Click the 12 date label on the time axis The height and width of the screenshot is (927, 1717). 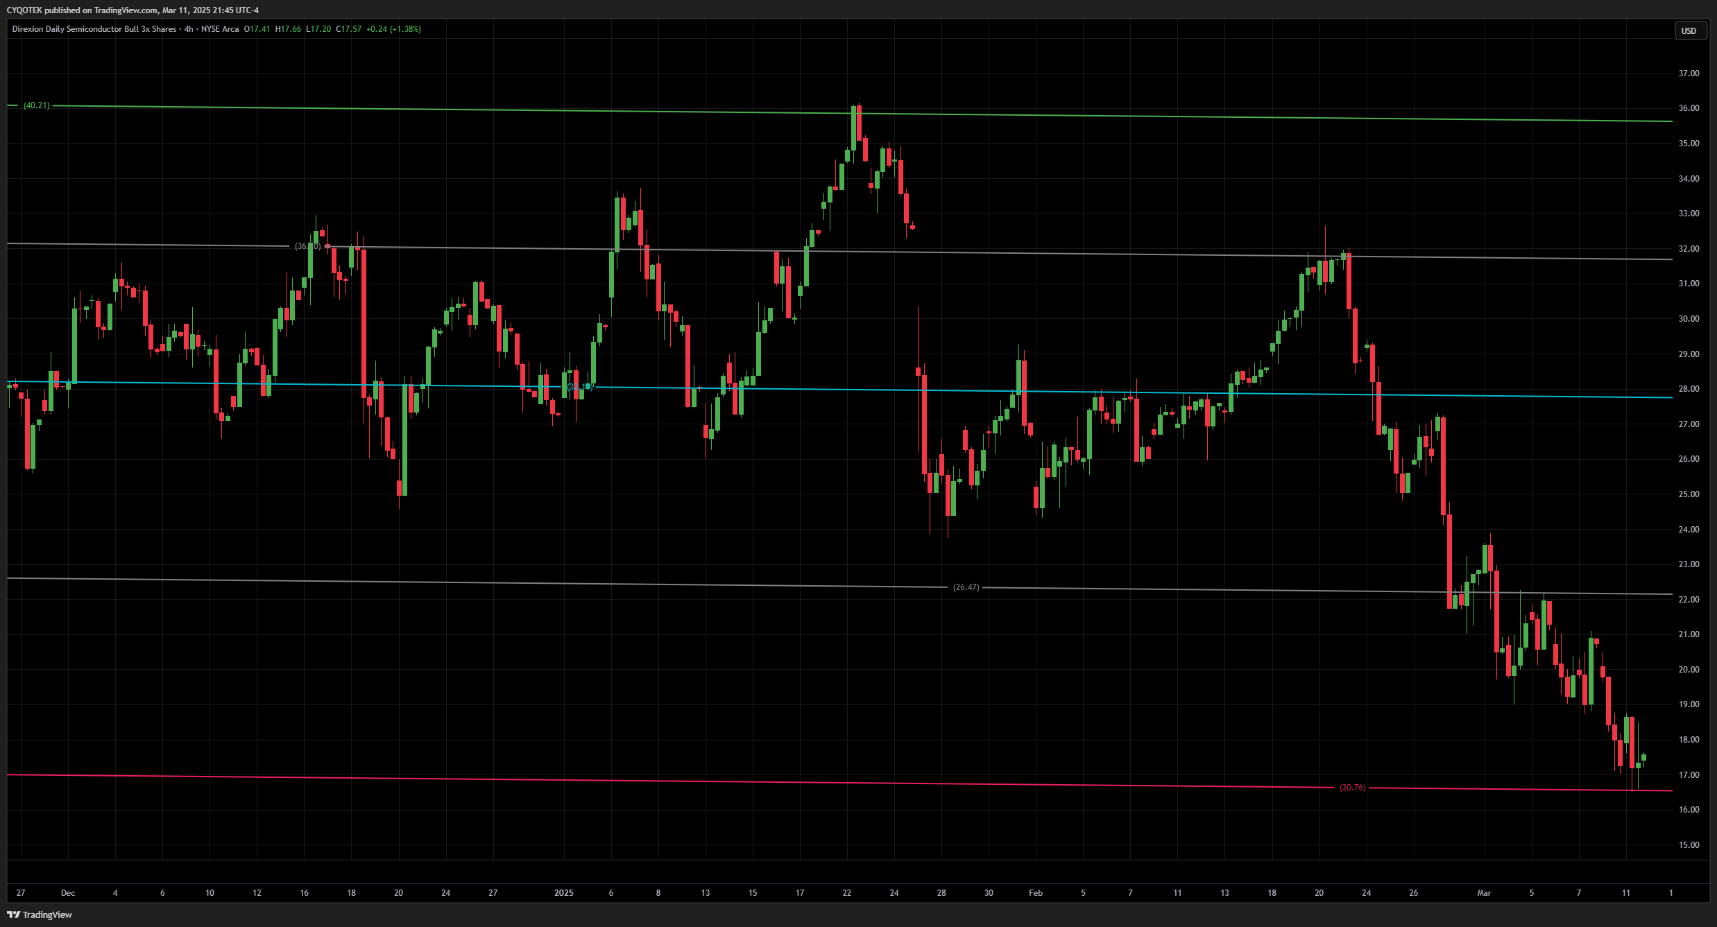257,893
